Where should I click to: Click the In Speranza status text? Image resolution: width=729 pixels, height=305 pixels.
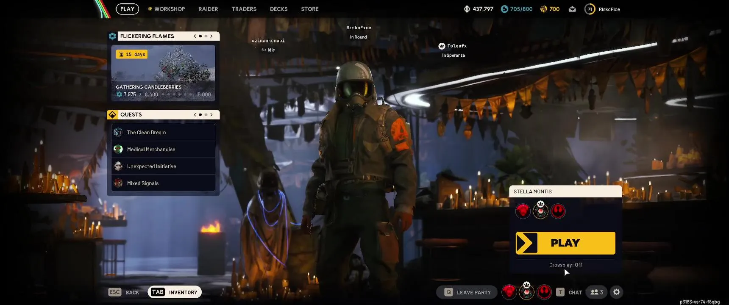tap(454, 55)
